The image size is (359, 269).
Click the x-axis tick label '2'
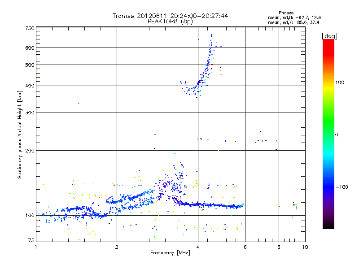[x=117, y=247]
